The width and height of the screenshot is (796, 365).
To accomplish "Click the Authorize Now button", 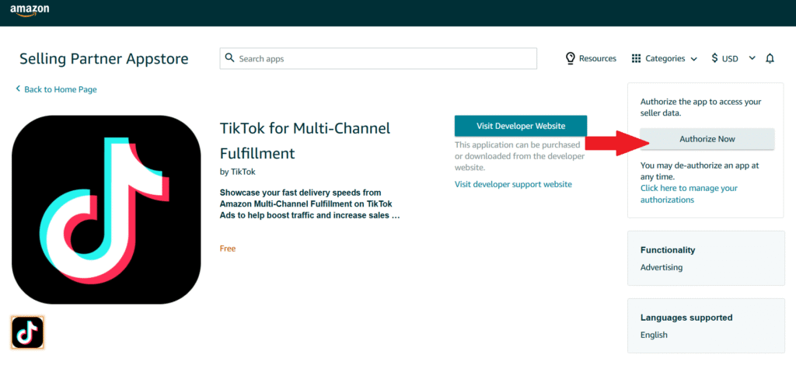I will (707, 139).
